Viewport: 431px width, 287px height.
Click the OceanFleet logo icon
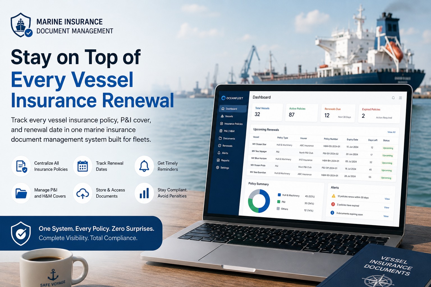[223, 98]
